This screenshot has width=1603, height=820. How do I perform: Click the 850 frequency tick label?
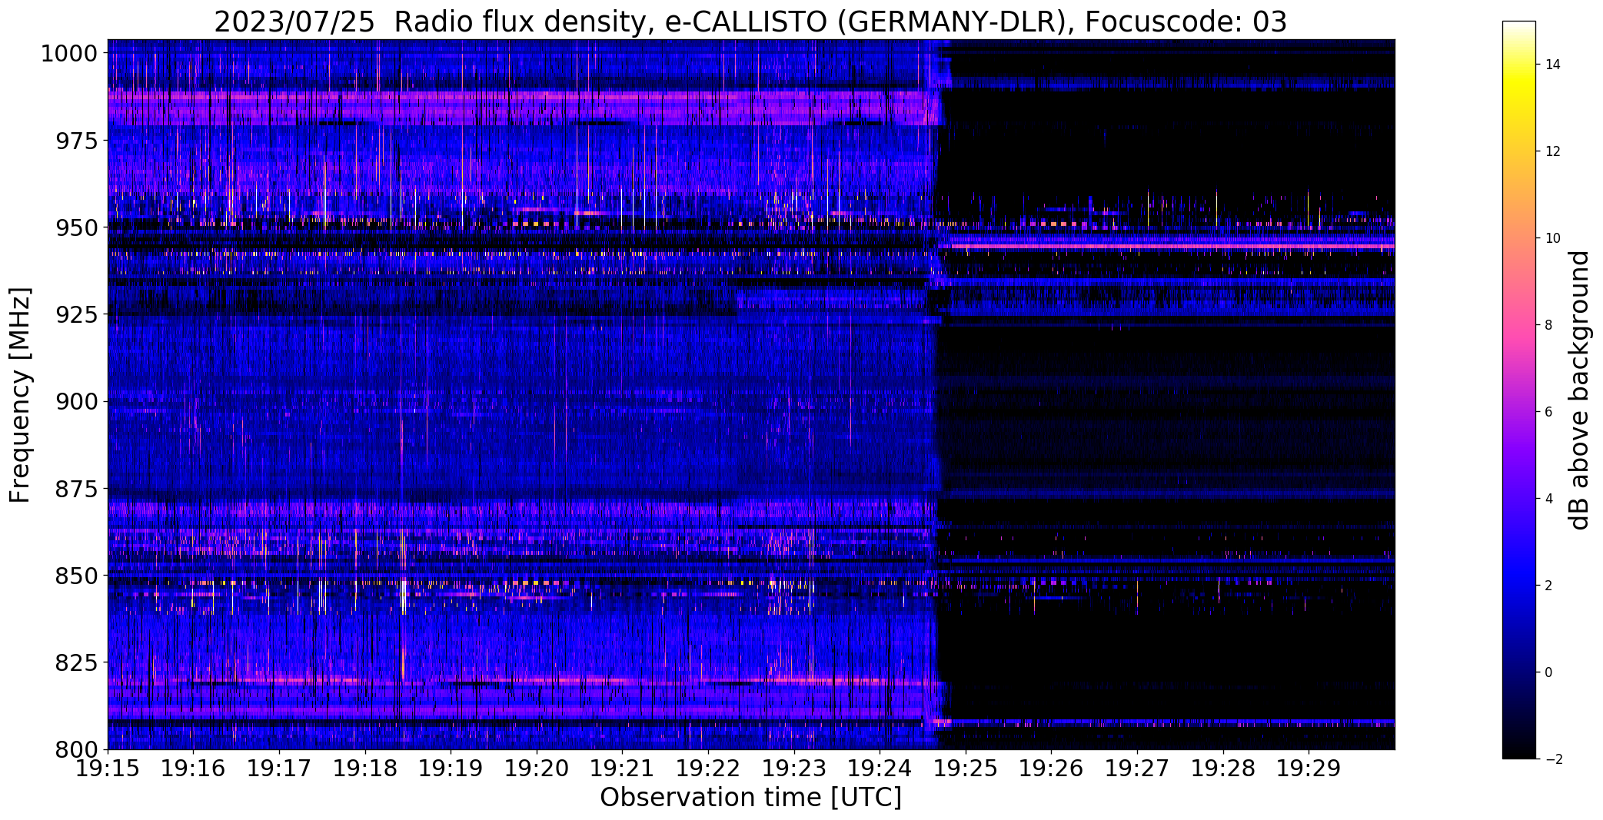pos(76,575)
